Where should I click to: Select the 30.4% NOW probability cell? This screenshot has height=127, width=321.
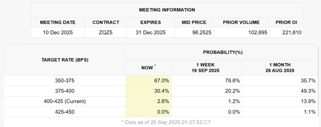pos(162,91)
